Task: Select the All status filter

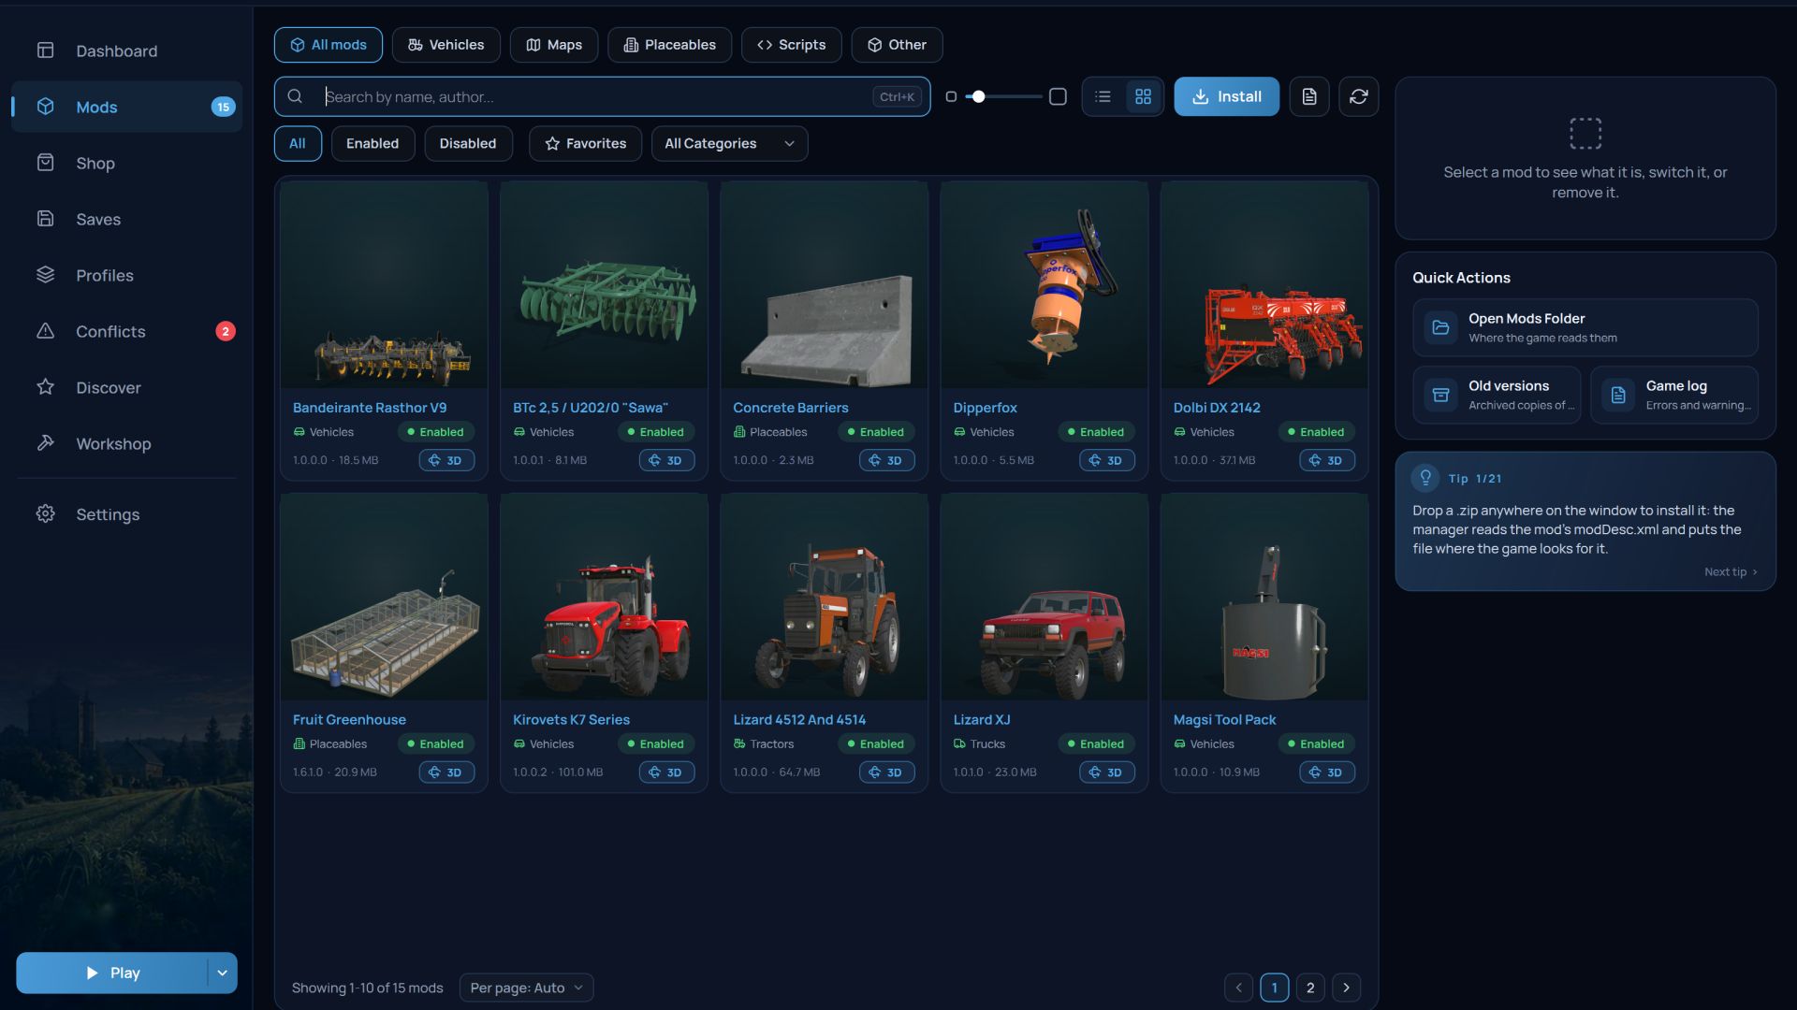Action: [298, 143]
